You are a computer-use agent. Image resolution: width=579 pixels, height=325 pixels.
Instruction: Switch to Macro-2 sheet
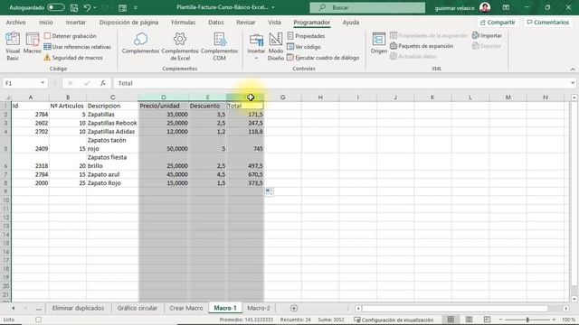259,308
